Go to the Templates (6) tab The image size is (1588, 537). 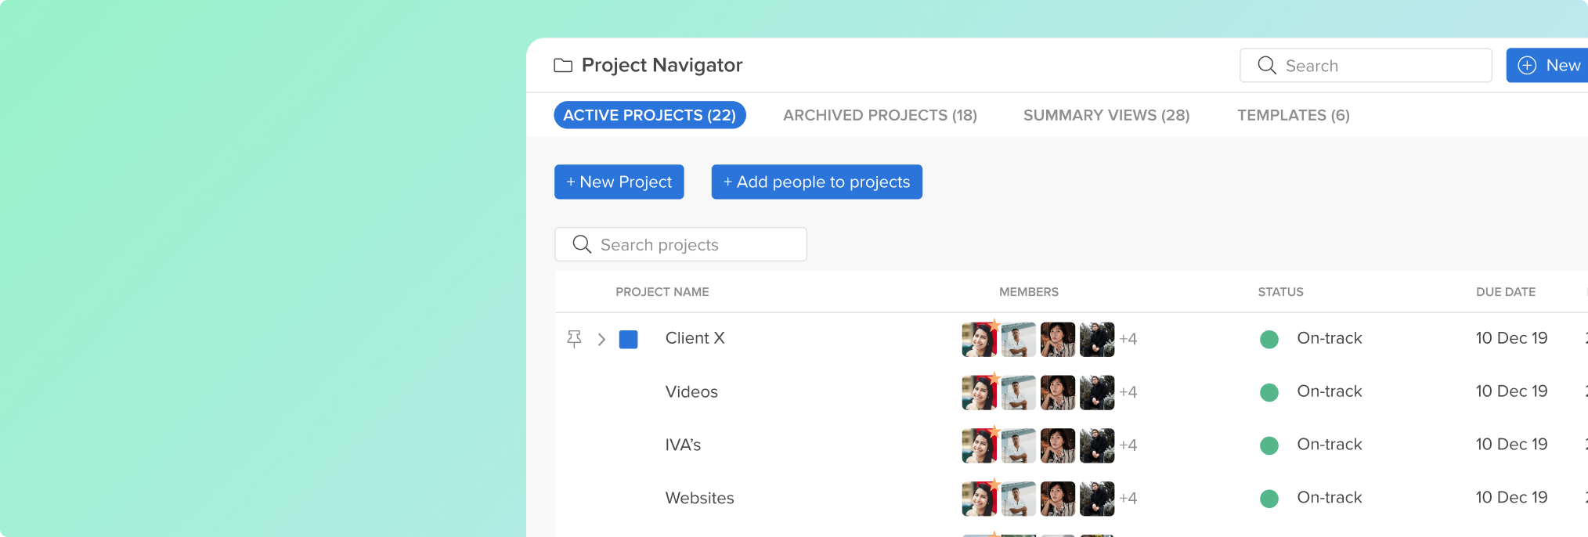click(x=1294, y=115)
